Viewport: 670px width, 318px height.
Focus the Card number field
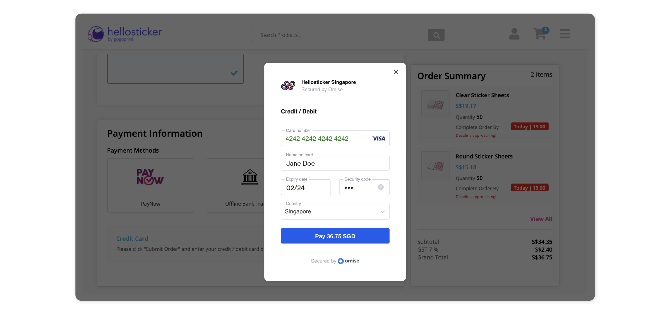[335, 138]
